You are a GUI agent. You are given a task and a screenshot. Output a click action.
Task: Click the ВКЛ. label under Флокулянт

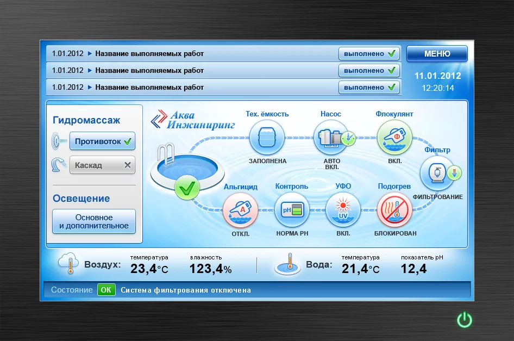(x=395, y=161)
